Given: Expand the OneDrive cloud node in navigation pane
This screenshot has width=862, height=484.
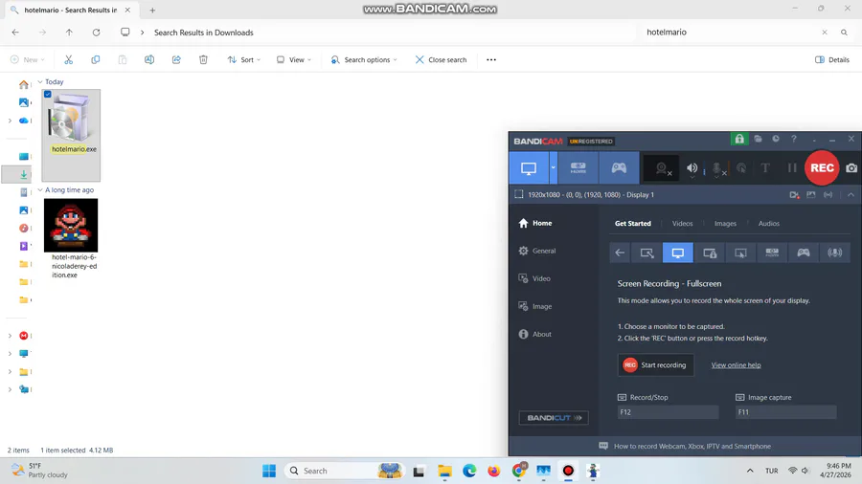Looking at the screenshot, I should (x=10, y=121).
